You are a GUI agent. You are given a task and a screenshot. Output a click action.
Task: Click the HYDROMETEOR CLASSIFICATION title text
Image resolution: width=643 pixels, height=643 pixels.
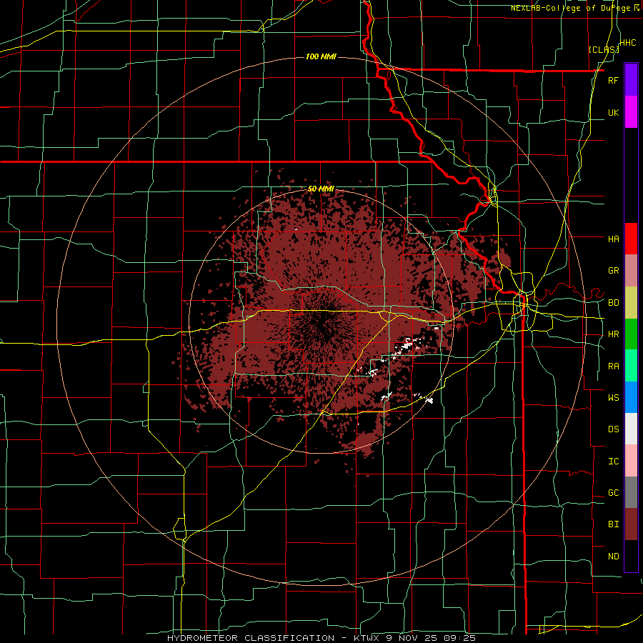[251, 638]
